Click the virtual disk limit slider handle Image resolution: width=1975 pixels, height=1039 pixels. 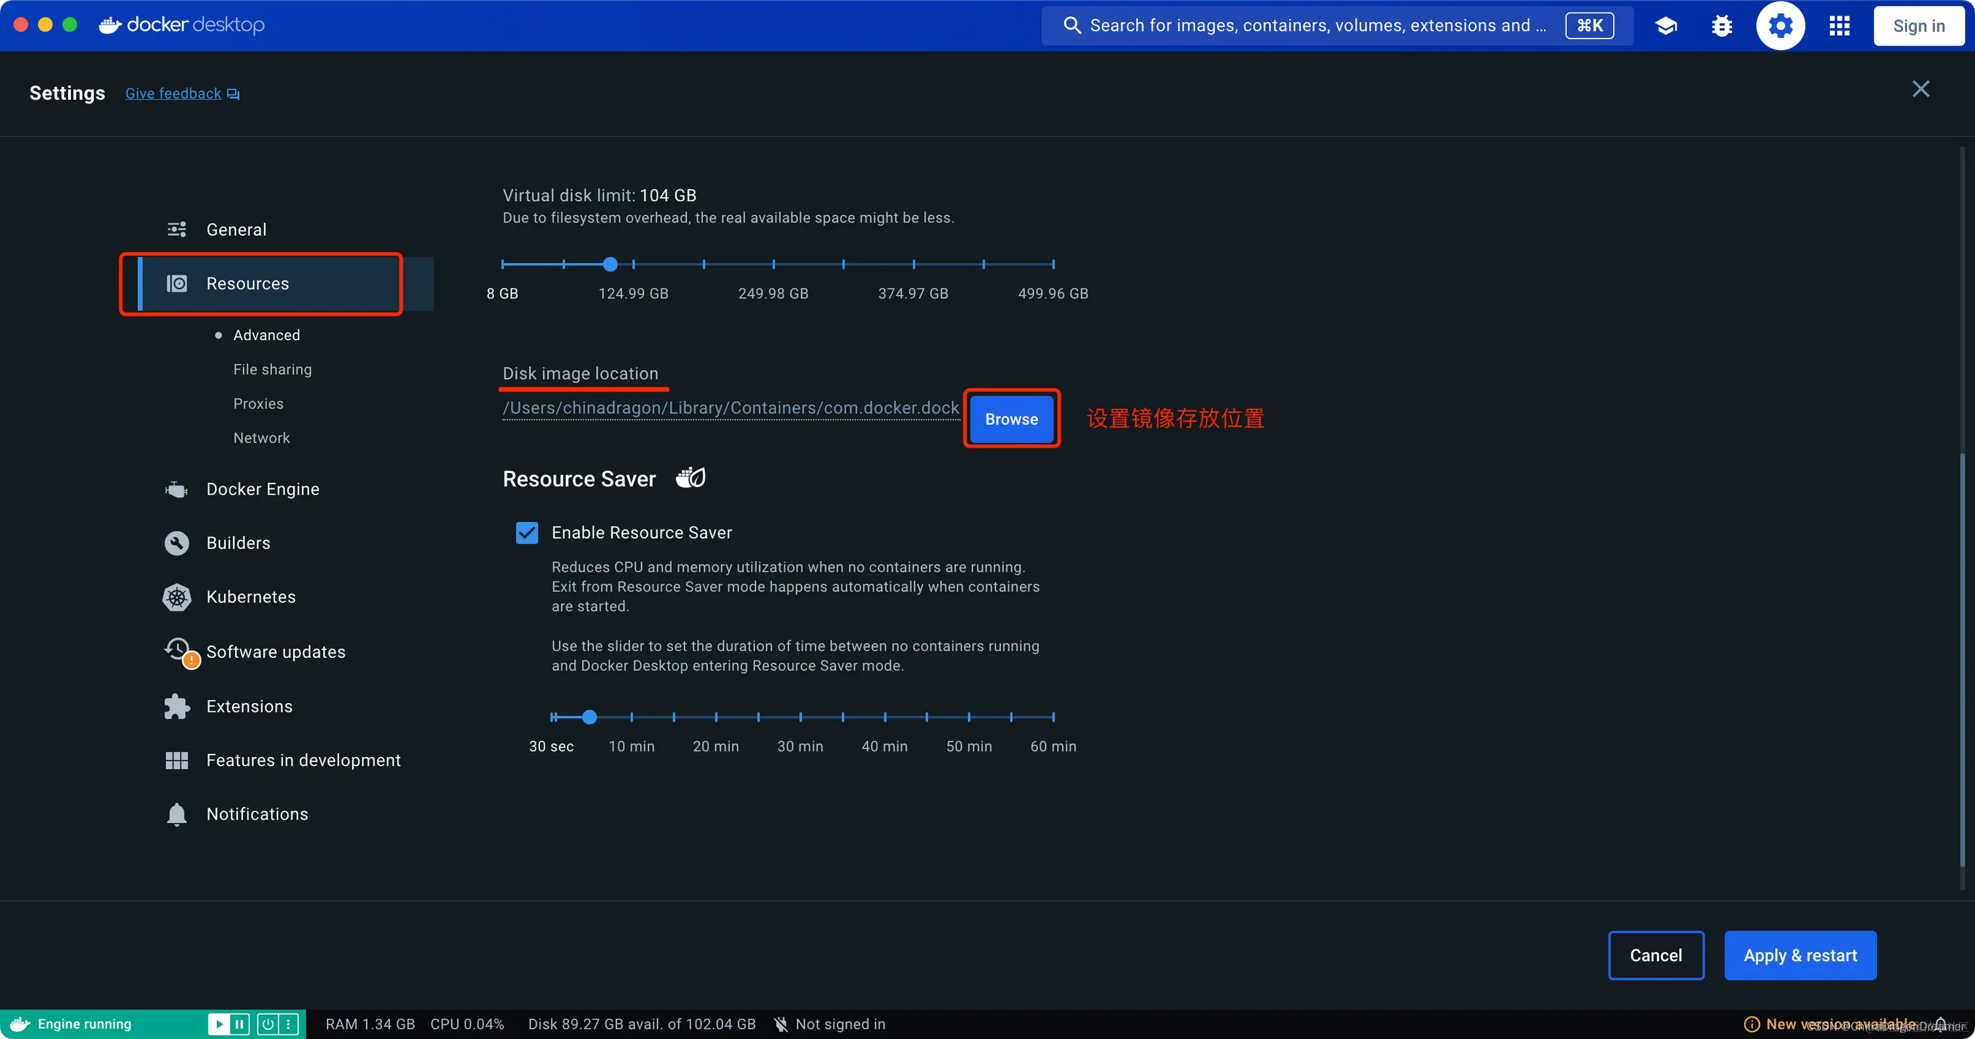click(x=610, y=264)
